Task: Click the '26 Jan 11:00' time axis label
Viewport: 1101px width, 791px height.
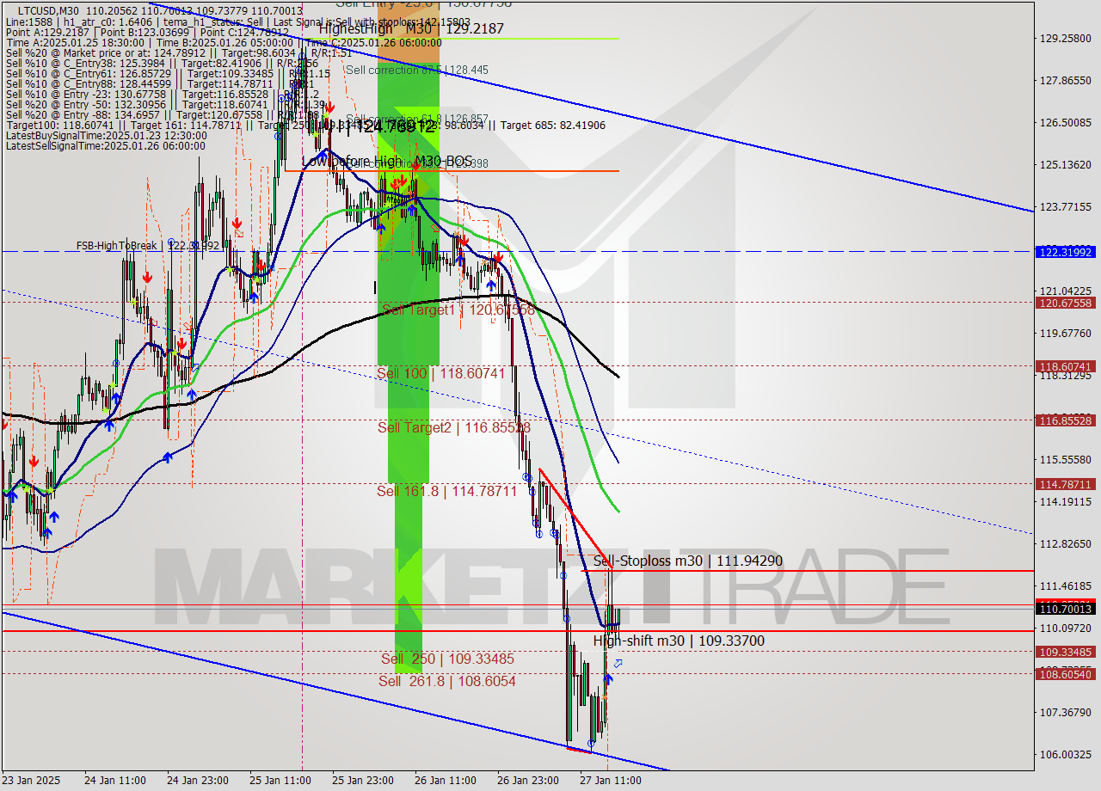Action: 446,781
